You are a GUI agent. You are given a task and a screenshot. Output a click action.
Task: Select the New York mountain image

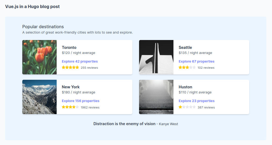pos(39,97)
